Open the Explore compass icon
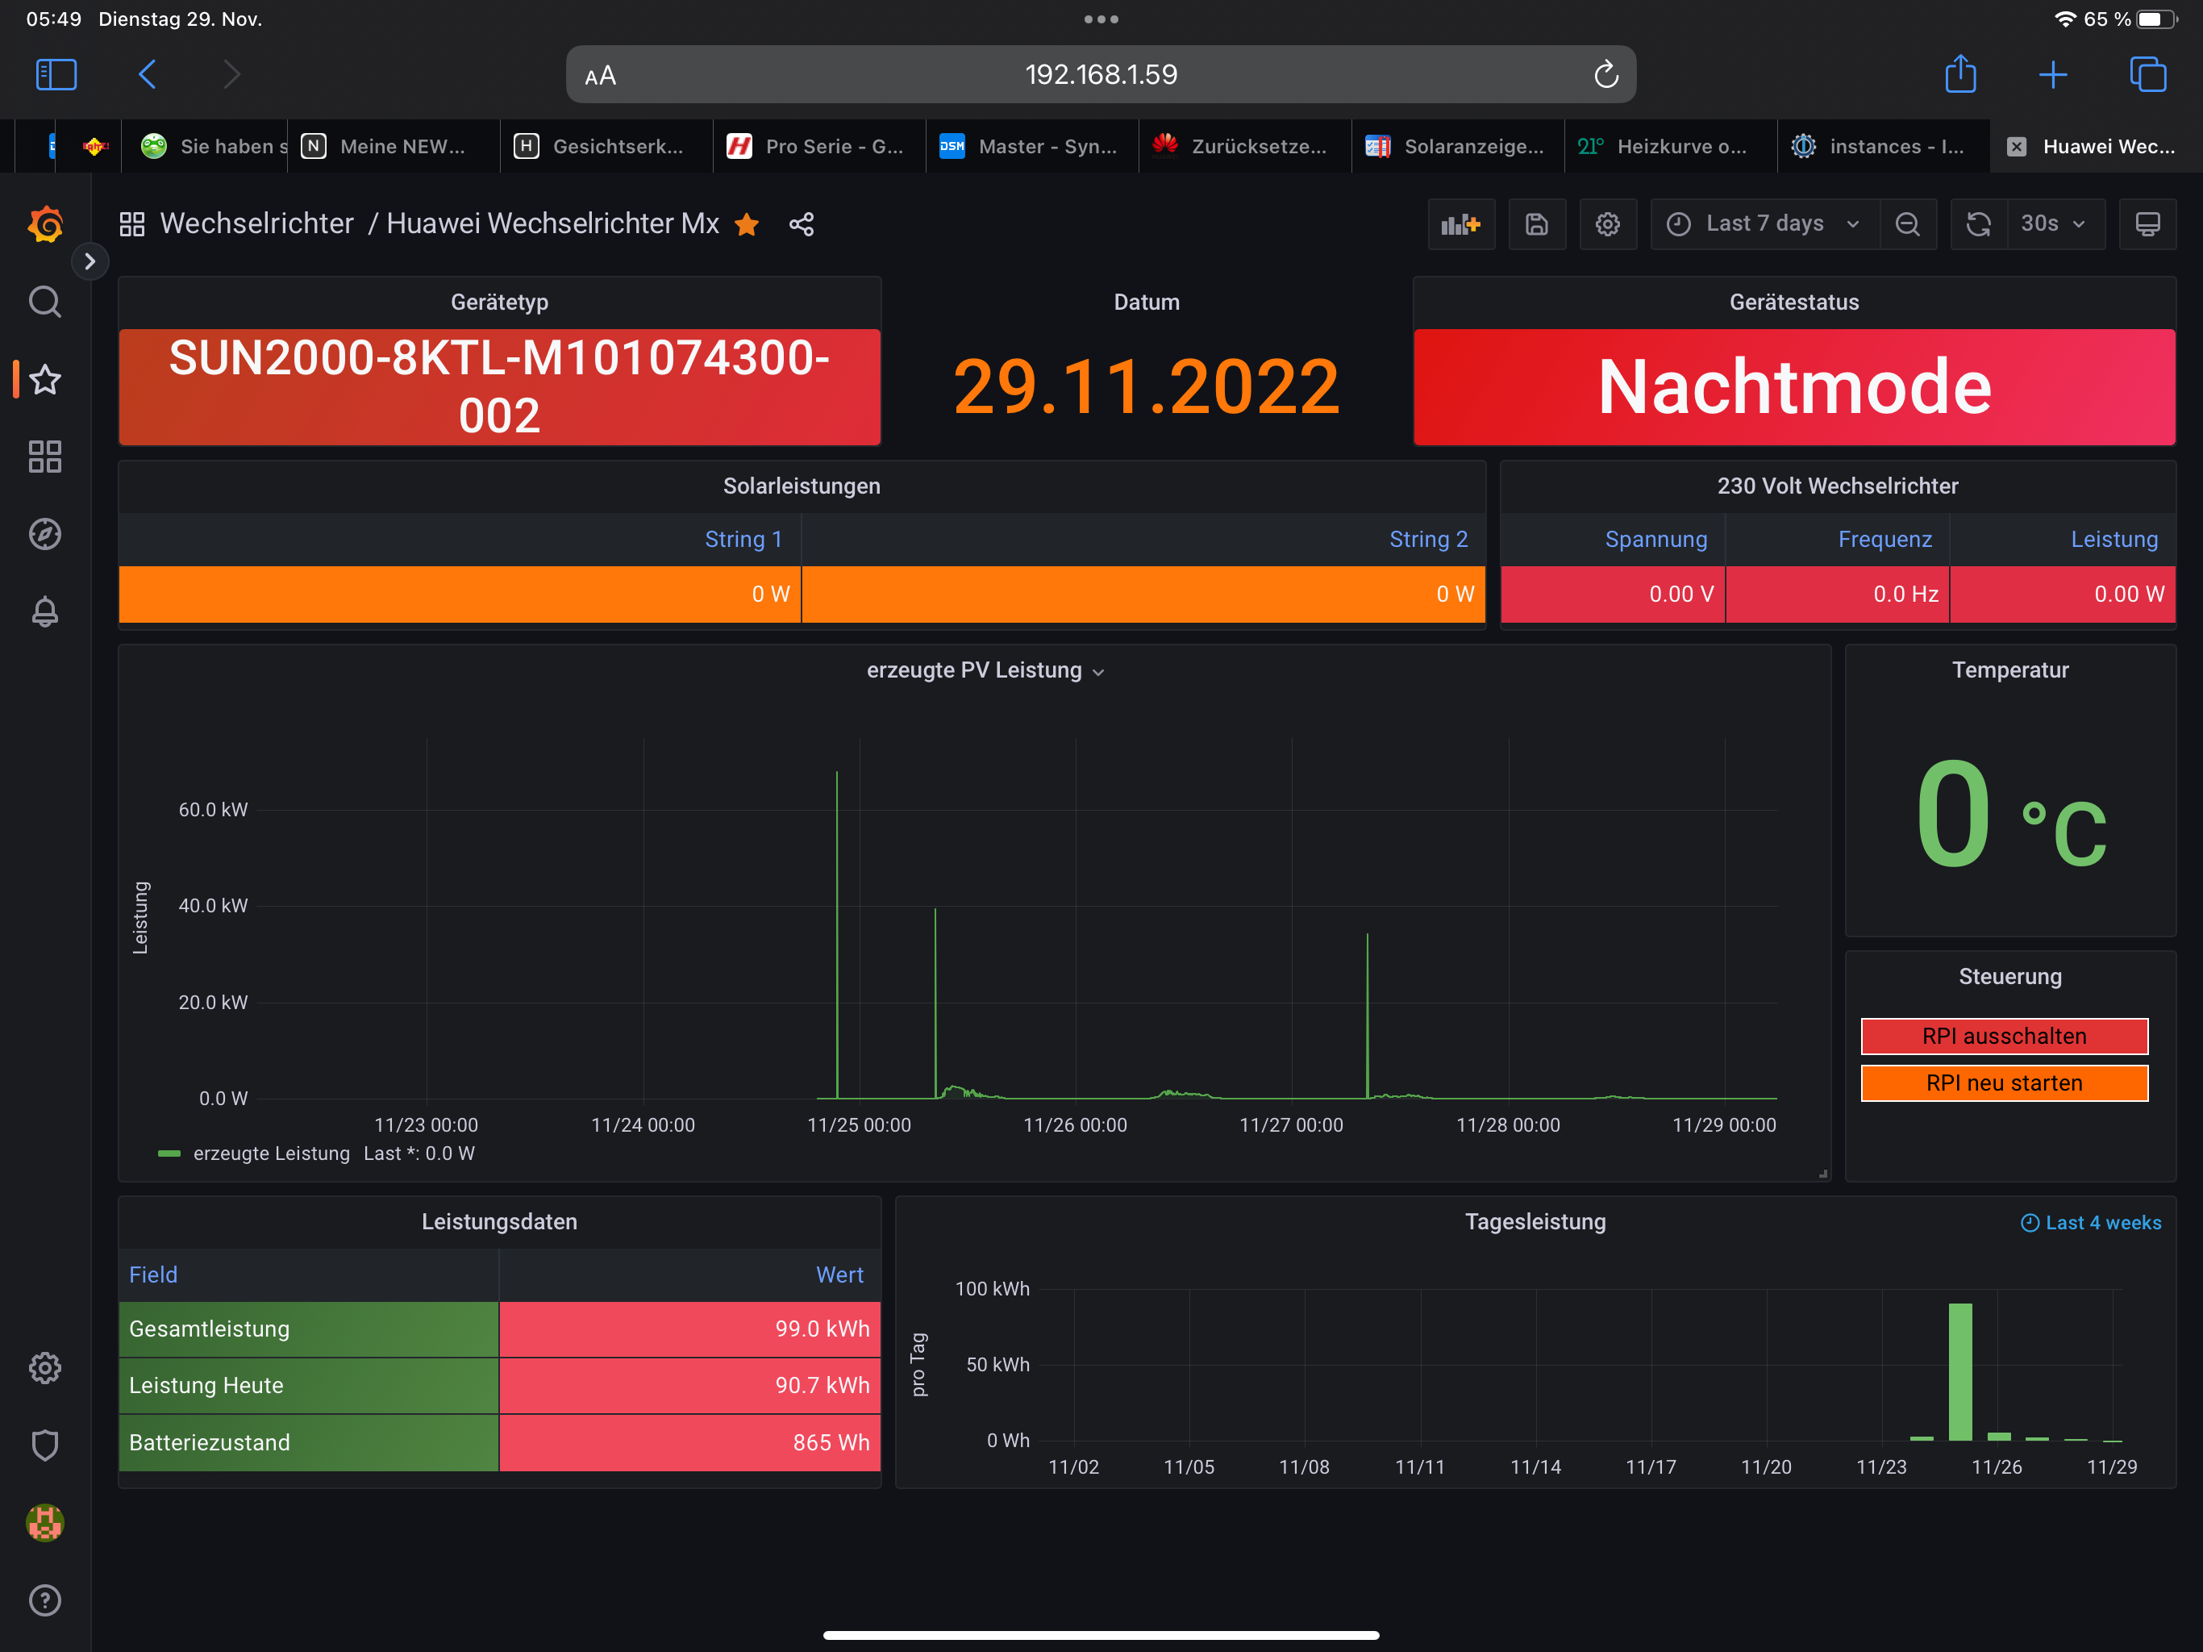This screenshot has width=2203, height=1652. tap(45, 534)
